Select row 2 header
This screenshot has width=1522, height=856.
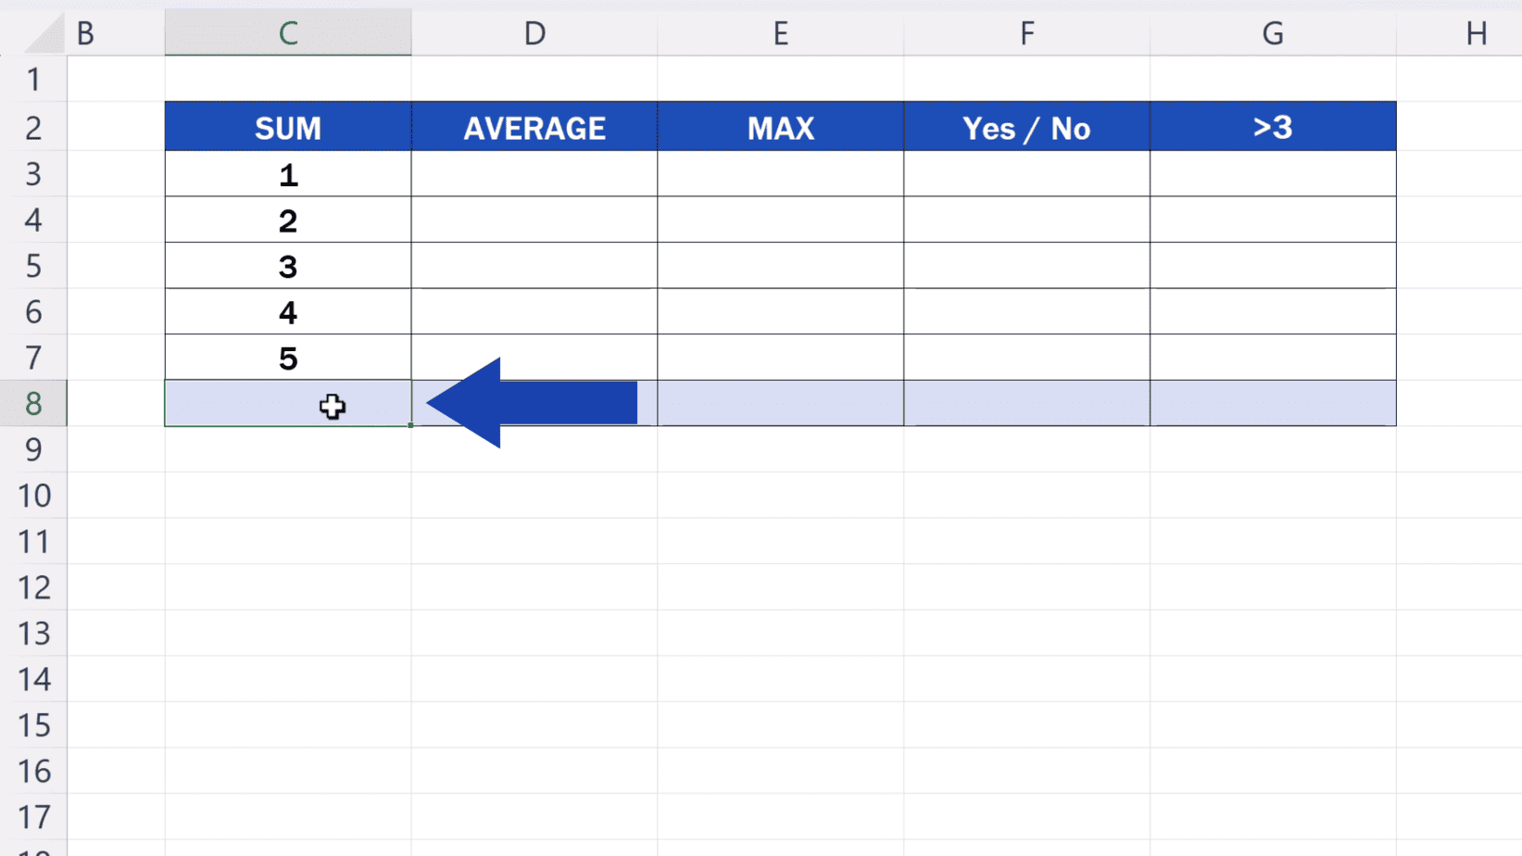pyautogui.click(x=34, y=127)
